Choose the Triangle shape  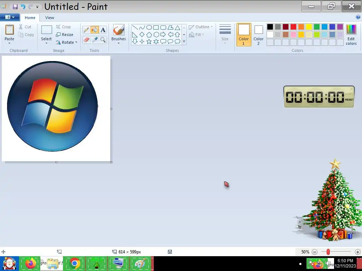(x=177, y=28)
